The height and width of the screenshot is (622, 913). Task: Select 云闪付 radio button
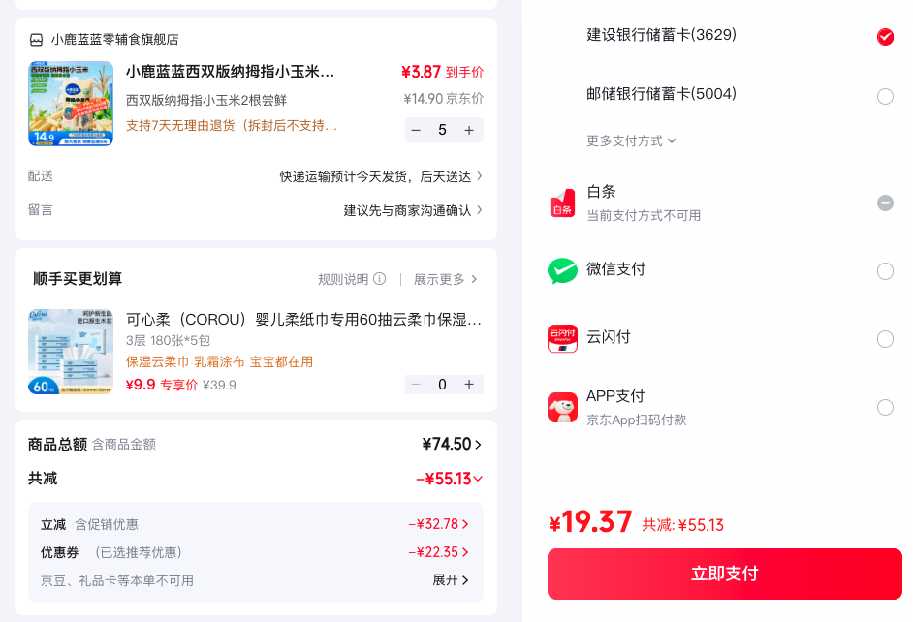click(x=885, y=339)
